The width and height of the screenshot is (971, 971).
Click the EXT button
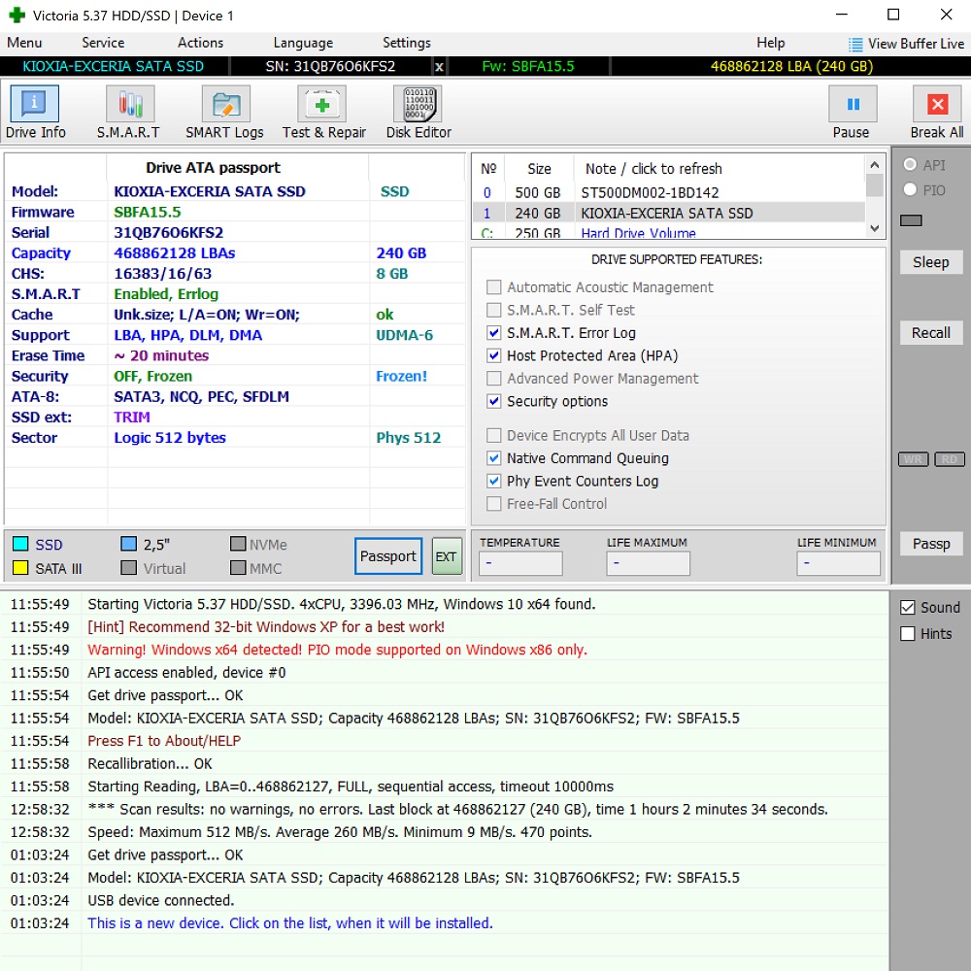[446, 556]
